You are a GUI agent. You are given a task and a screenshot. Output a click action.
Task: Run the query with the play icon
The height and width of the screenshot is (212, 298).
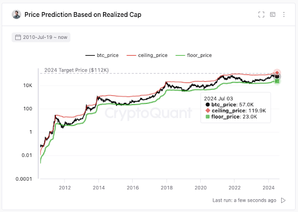click(x=283, y=200)
